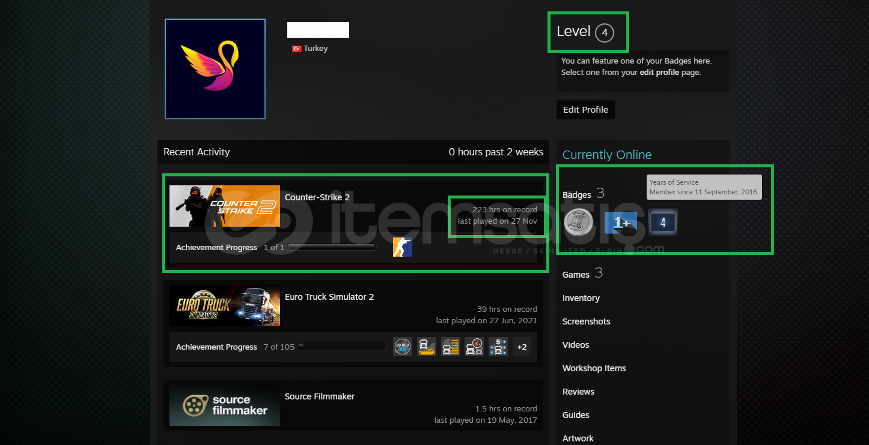The image size is (869, 445).
Task: Click the '7 of 105' achievement count
Action: (x=279, y=347)
